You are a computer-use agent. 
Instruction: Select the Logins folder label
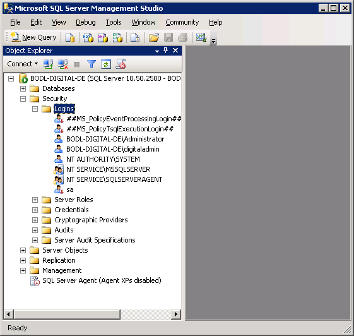pos(64,109)
